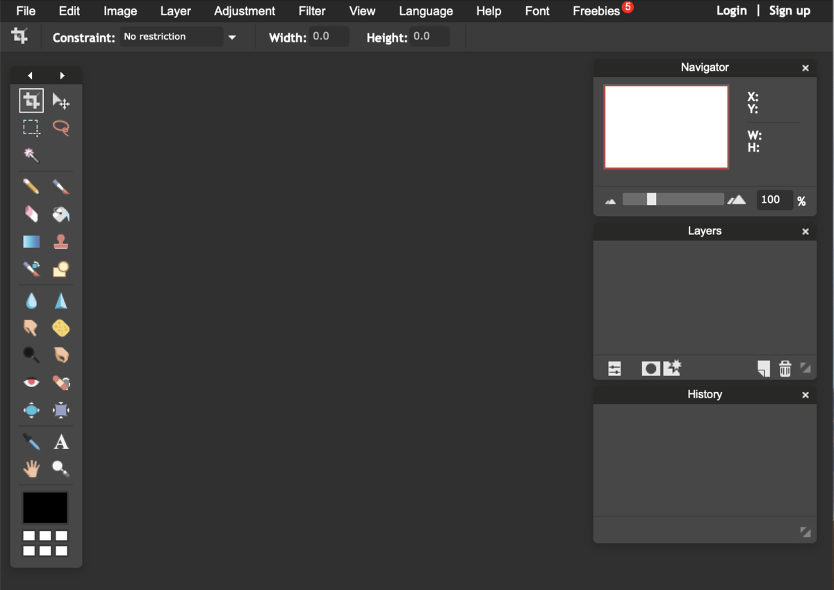Choose the Eraser tool
Viewport: 834px width, 590px height.
[x=31, y=214]
